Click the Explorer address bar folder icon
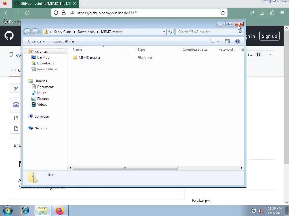The height and width of the screenshot is (216, 289). coord(46,32)
